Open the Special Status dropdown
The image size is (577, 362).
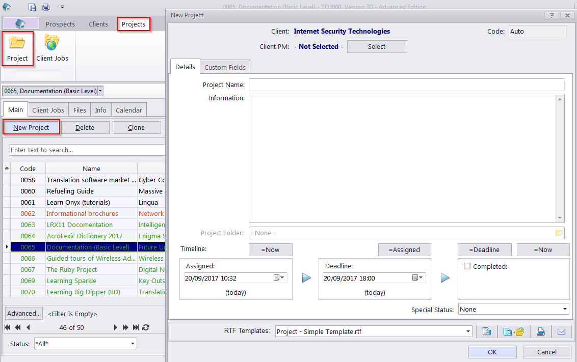565,309
